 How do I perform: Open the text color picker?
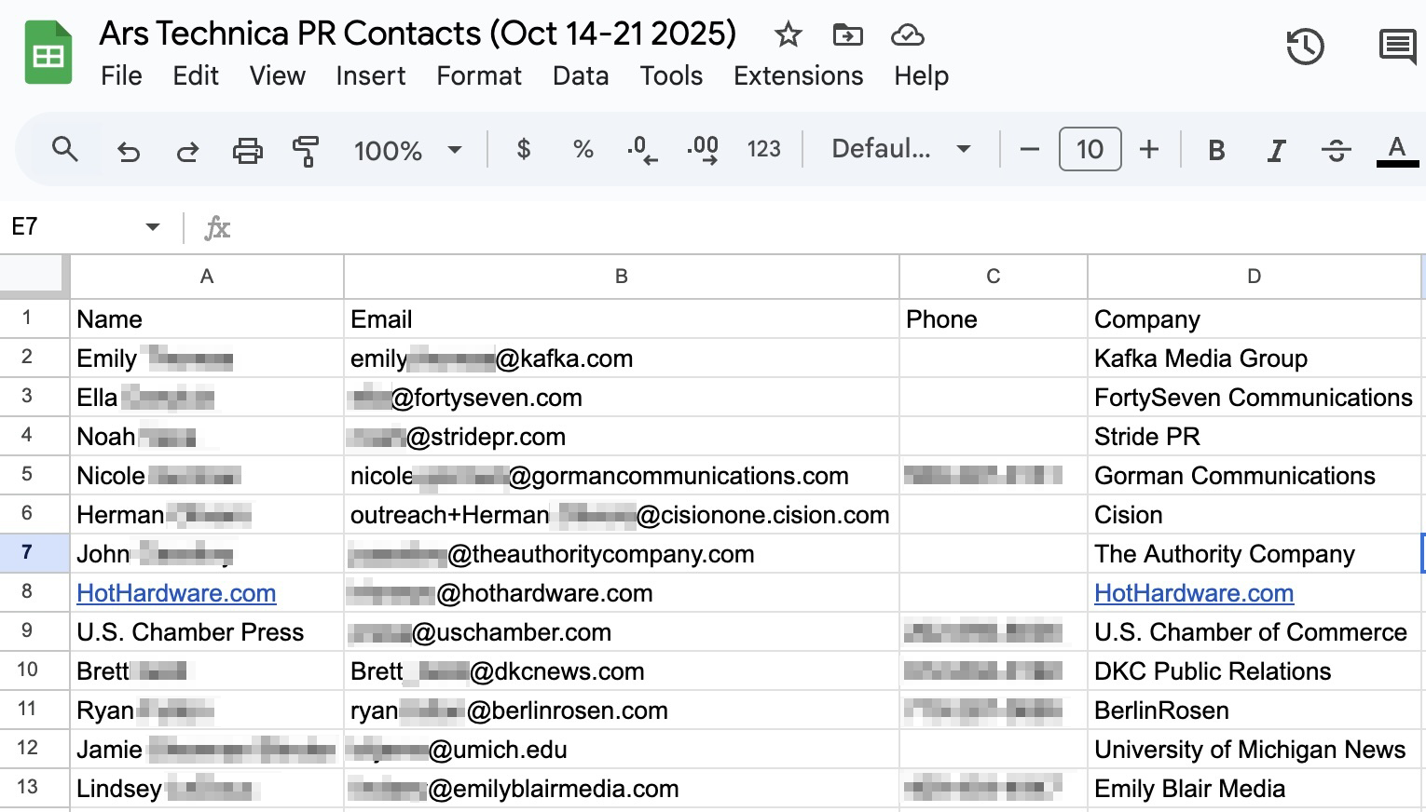point(1396,150)
